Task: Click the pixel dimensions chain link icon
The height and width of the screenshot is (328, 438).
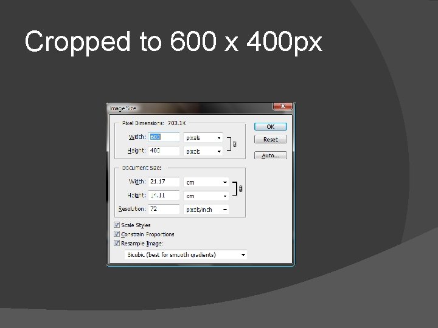Action: (235, 144)
